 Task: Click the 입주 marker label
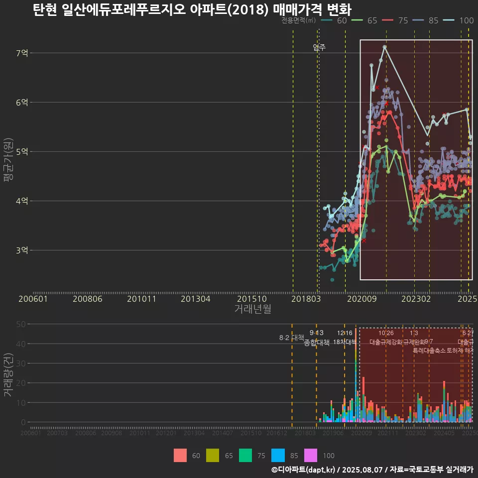point(319,47)
